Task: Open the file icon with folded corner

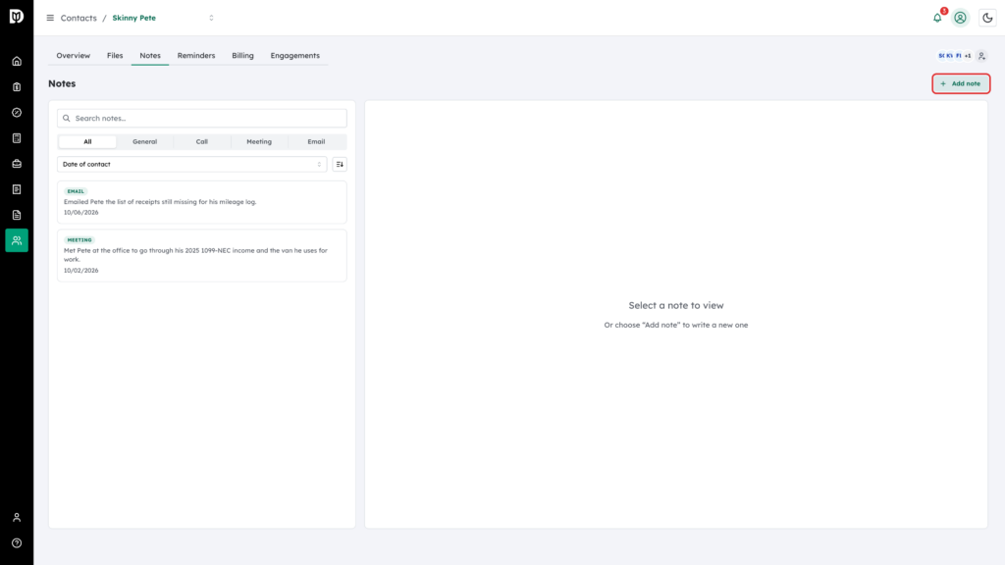Action: (x=17, y=215)
